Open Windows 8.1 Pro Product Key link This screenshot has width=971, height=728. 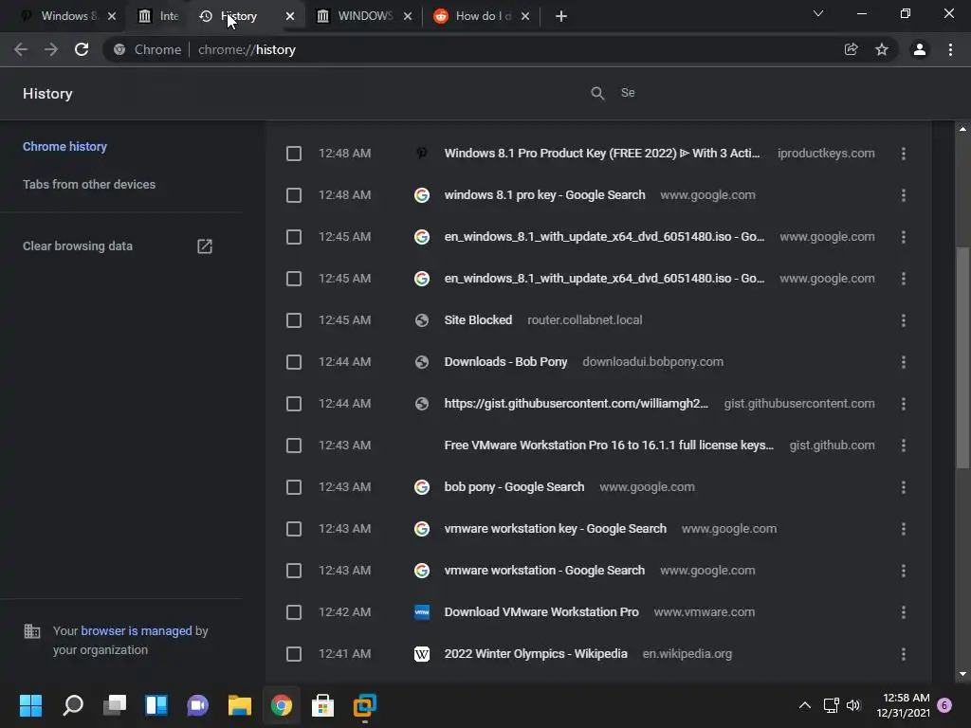(602, 154)
